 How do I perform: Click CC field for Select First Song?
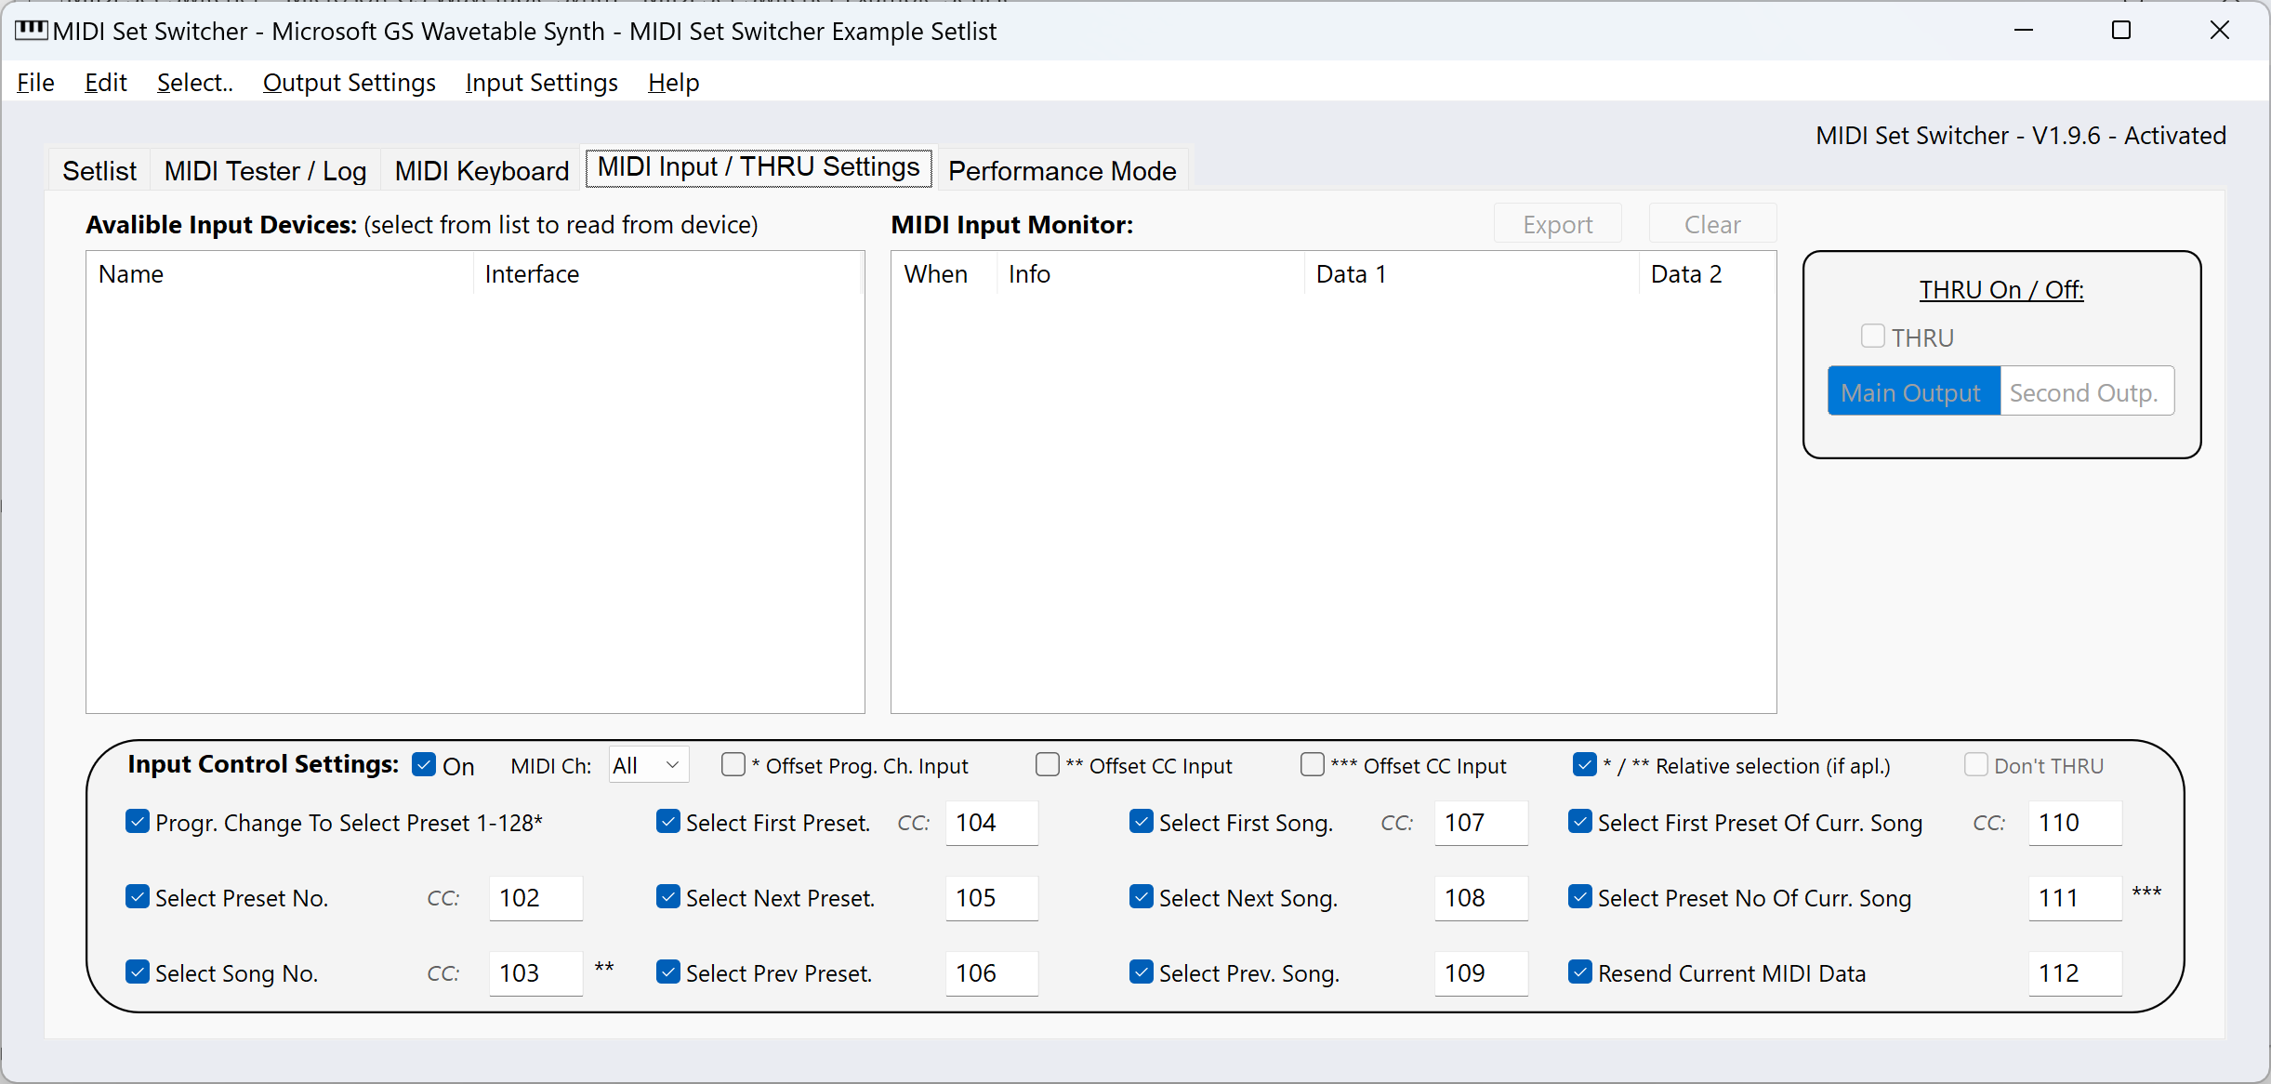[1480, 823]
